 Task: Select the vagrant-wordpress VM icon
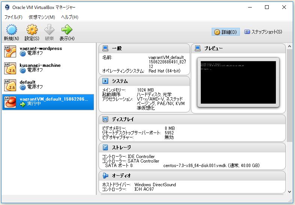point(10,51)
